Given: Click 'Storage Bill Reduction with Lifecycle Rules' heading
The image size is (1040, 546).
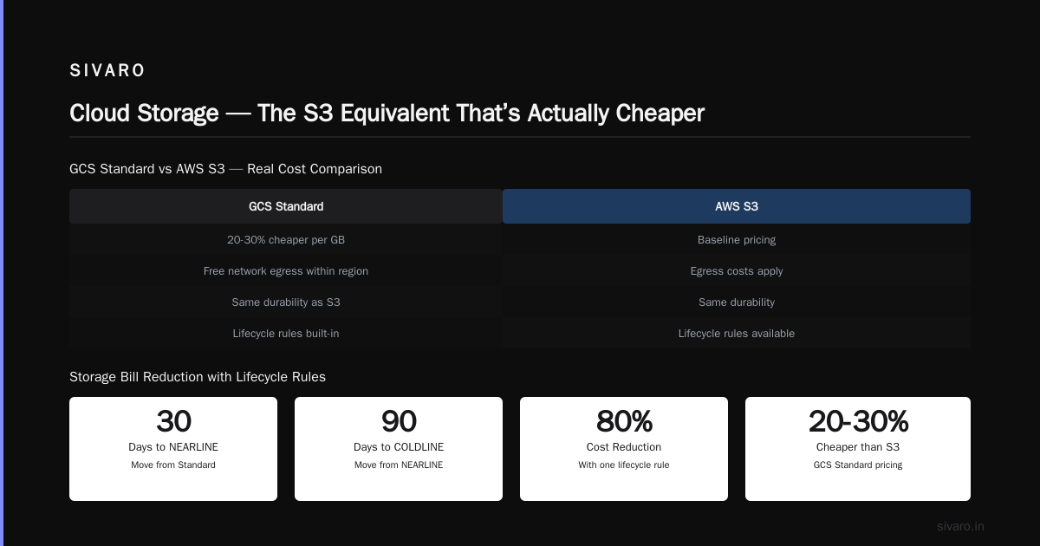Looking at the screenshot, I should click(x=198, y=377).
